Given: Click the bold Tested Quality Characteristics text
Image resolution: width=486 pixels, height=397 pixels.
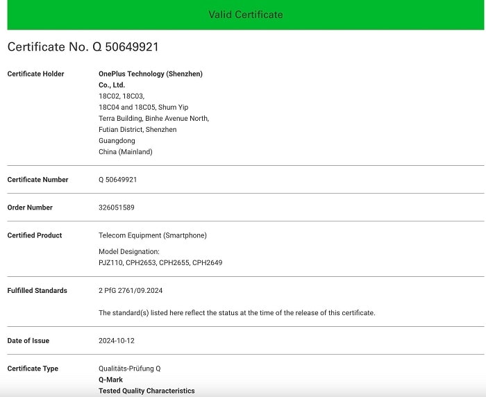Looking at the screenshot, I should coord(146,391).
